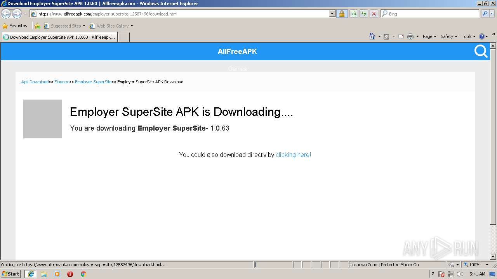Click the Back navigation arrow
Viewport: 497px width, 279px height.
pyautogui.click(x=6, y=14)
